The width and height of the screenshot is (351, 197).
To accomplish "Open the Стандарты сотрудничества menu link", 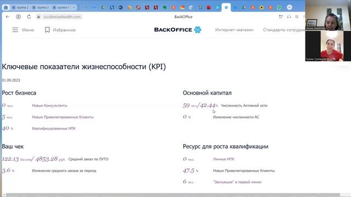I will (x=284, y=30).
